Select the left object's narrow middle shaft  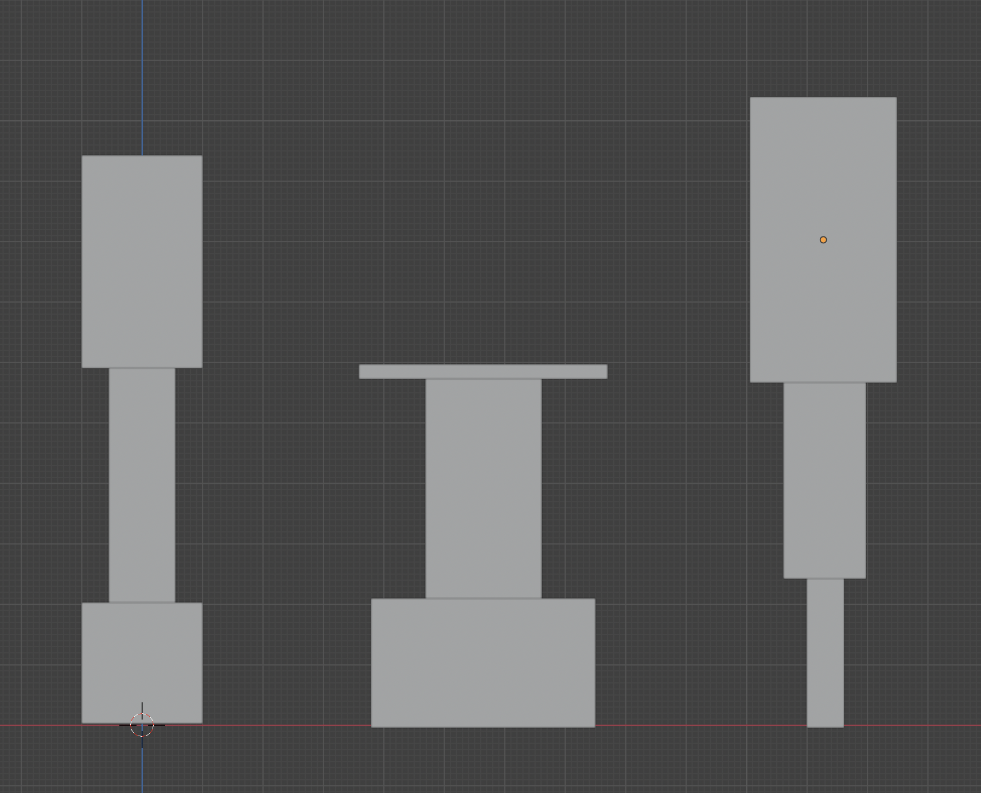142,485
